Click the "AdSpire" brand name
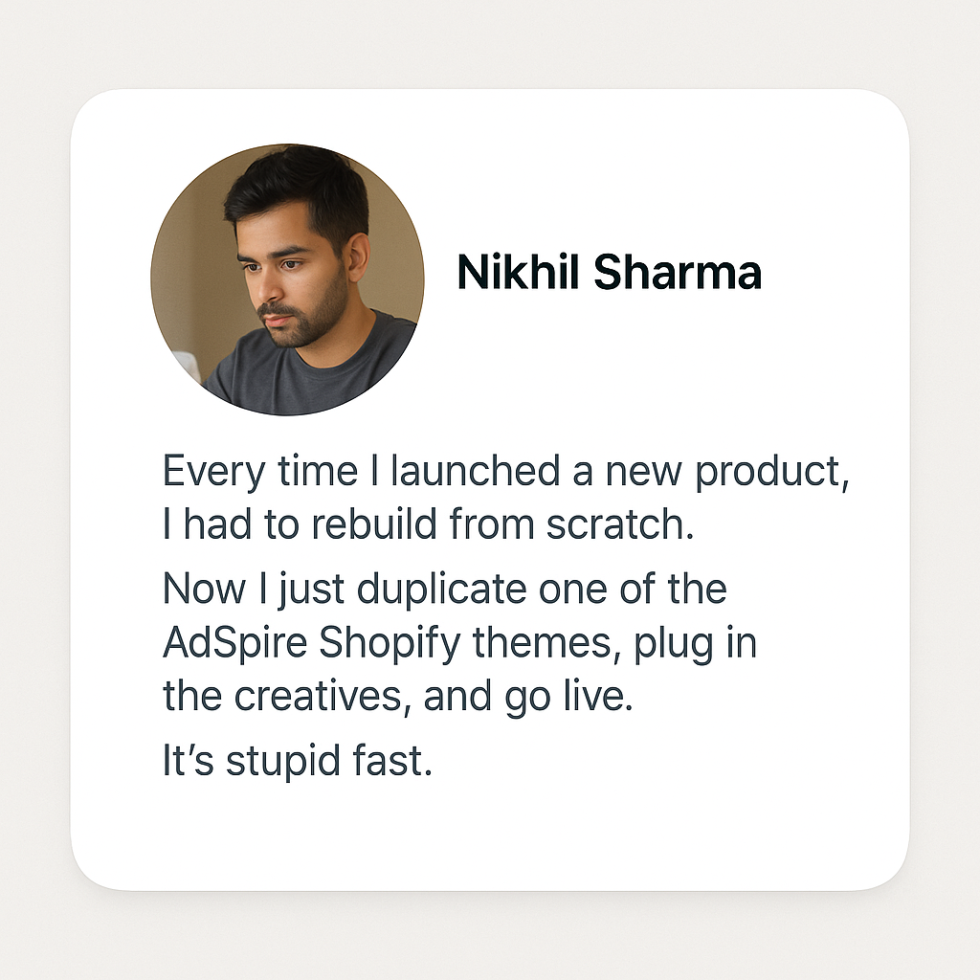The width and height of the screenshot is (980, 980). (234, 643)
